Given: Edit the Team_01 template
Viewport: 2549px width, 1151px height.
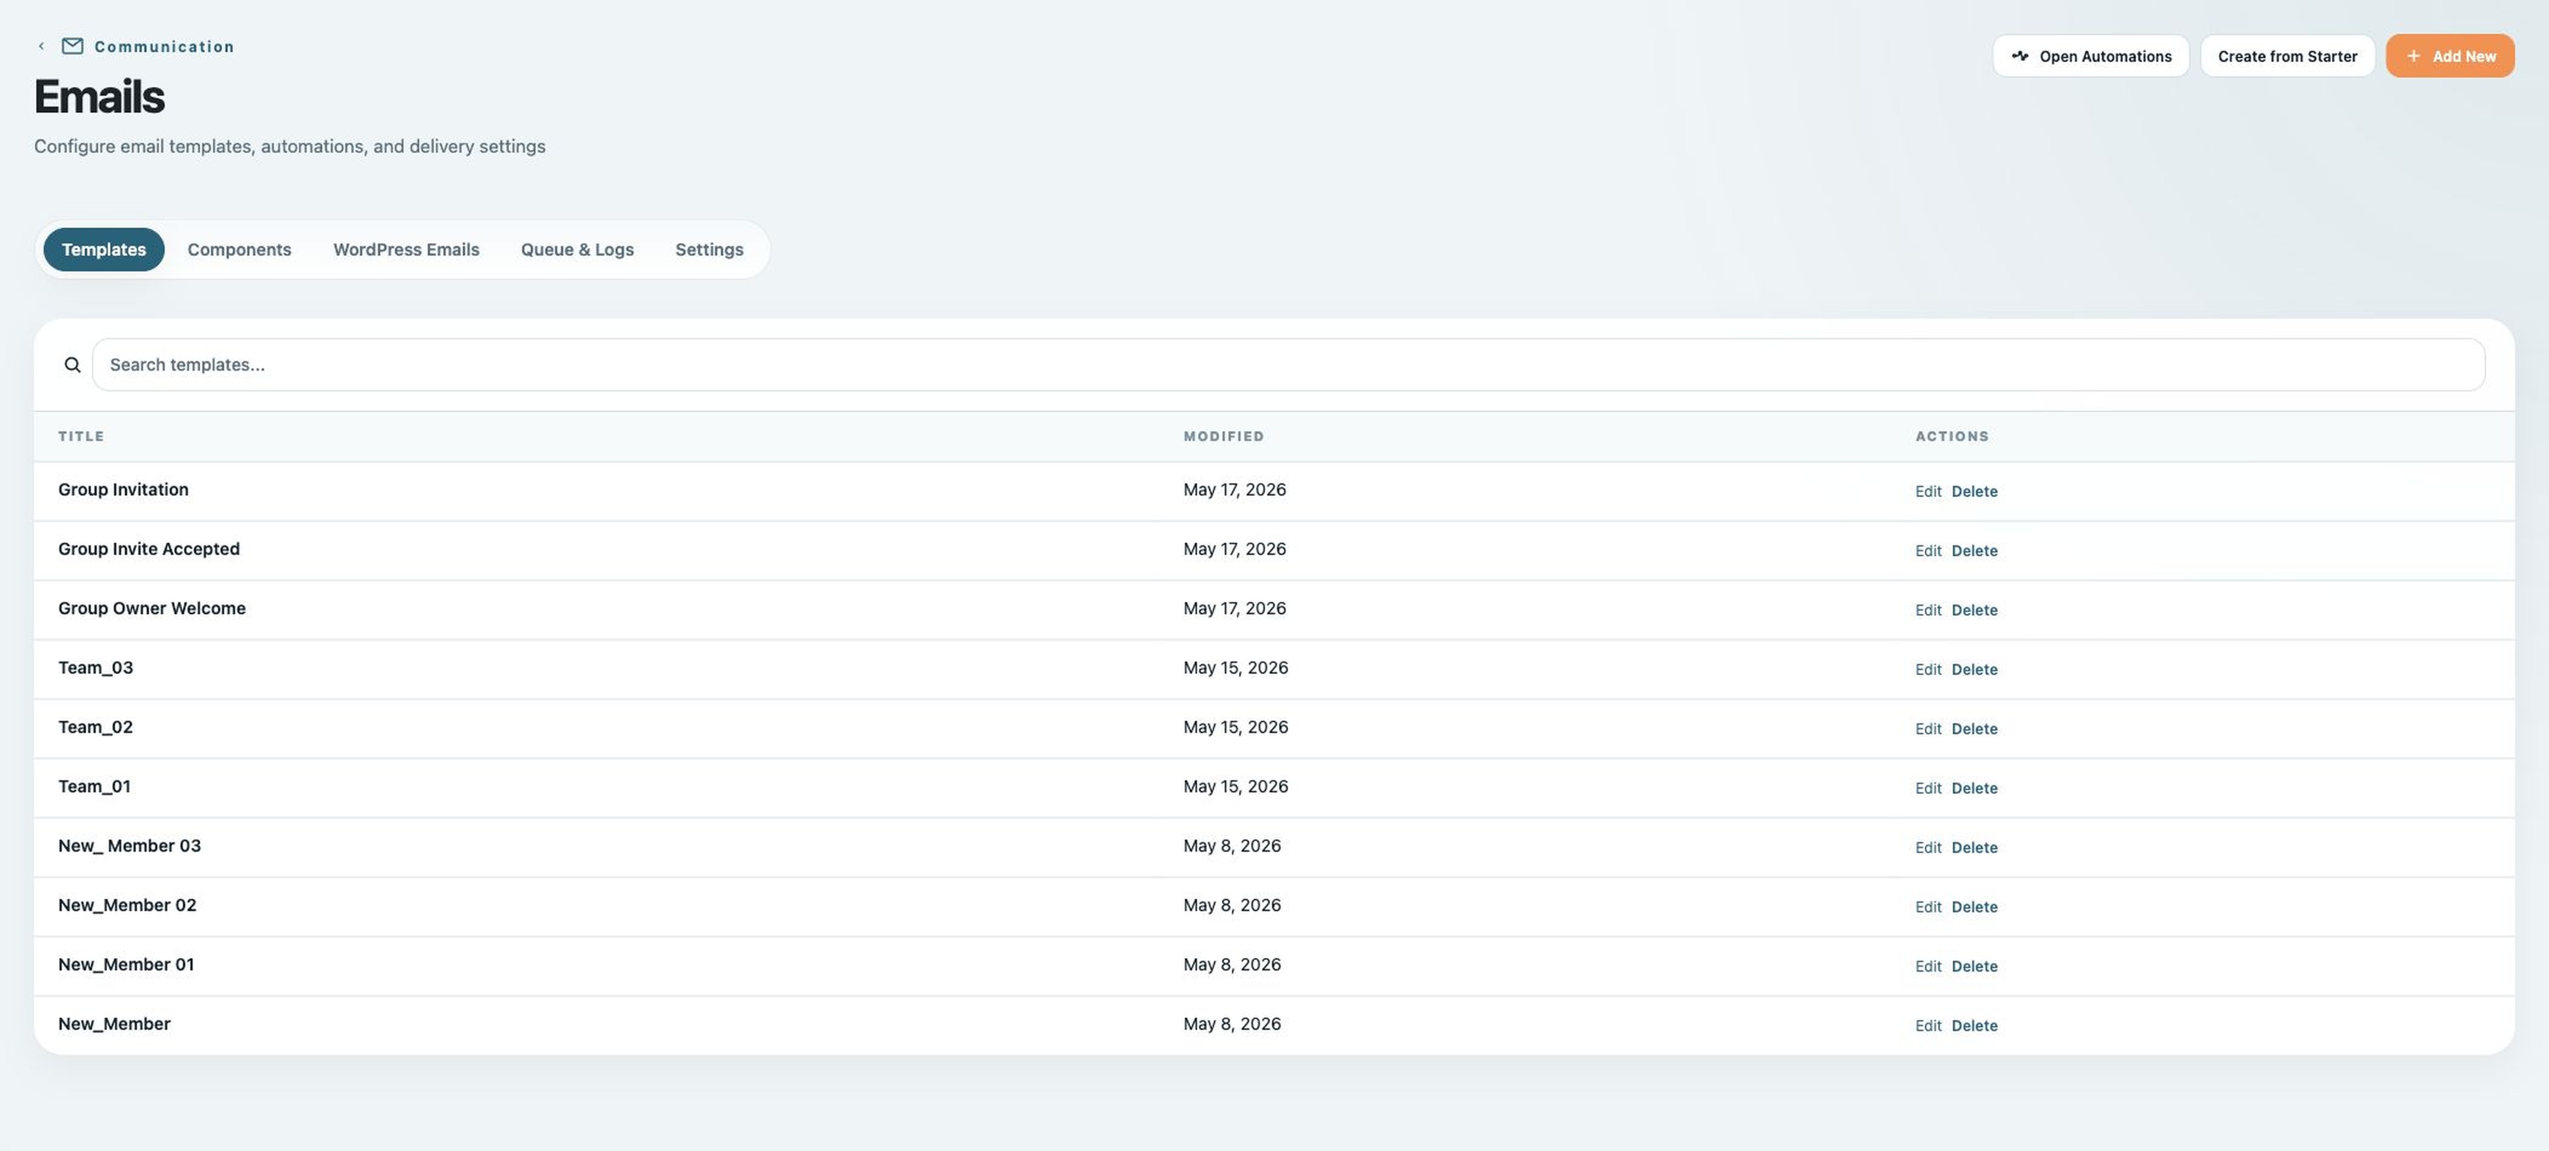Looking at the screenshot, I should pos(1927,789).
